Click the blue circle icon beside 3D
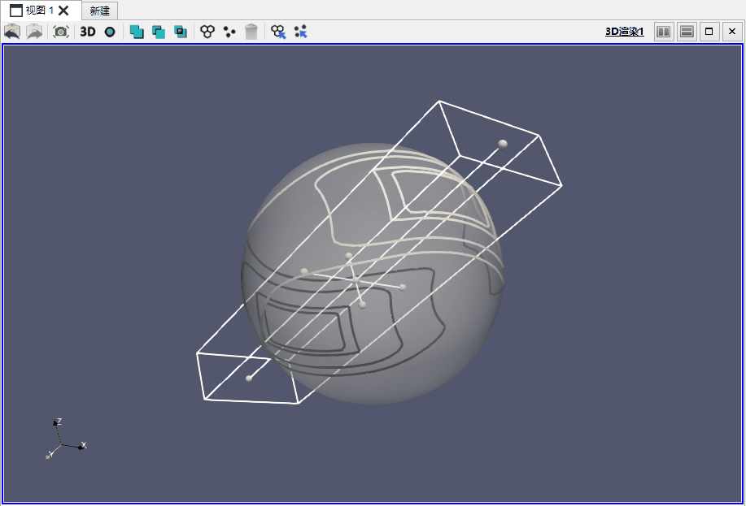Screen dimensions: 746x506 (110, 32)
